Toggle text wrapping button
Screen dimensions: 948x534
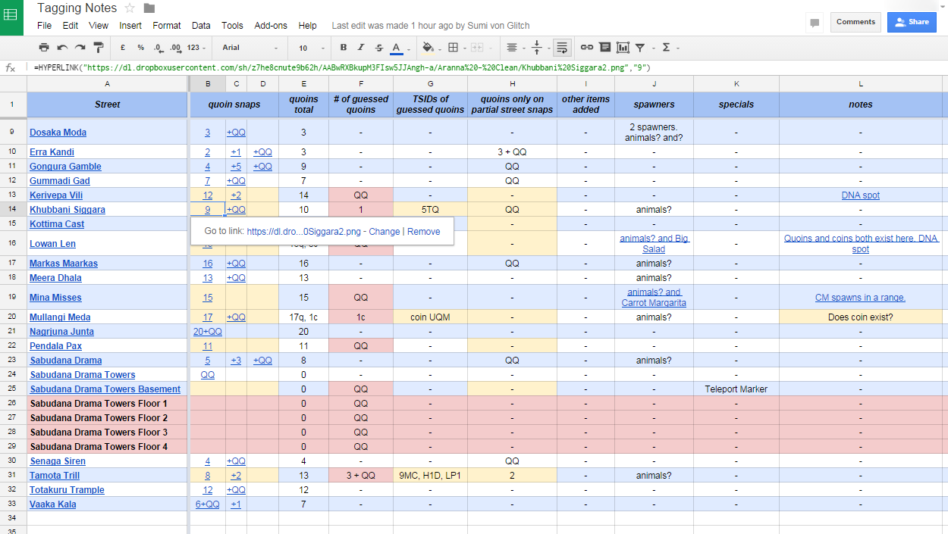(x=562, y=48)
